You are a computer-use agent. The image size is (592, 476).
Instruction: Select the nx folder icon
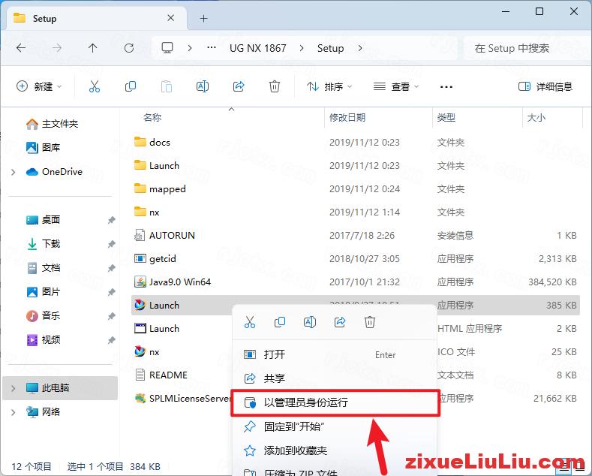140,212
